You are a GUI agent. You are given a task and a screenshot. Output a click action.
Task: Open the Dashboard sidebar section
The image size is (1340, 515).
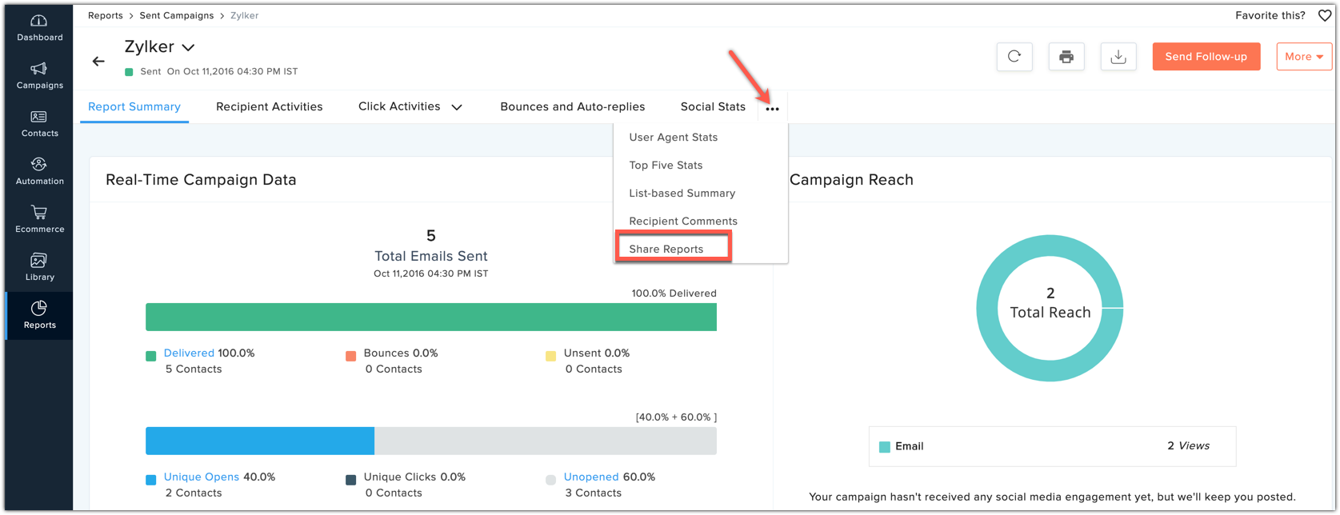39,28
